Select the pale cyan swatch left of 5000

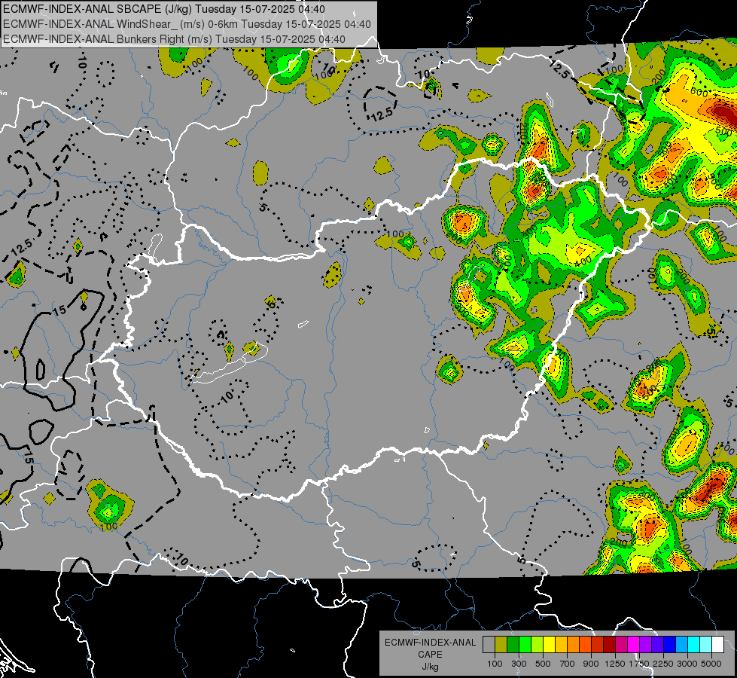pyautogui.click(x=706, y=644)
